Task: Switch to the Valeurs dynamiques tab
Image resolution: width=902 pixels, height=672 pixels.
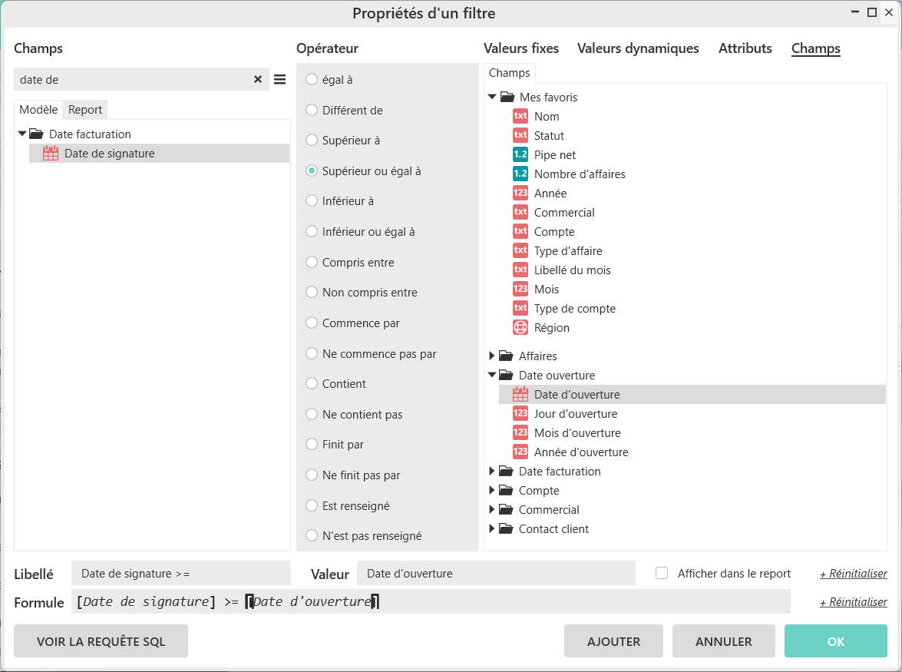Action: tap(638, 48)
